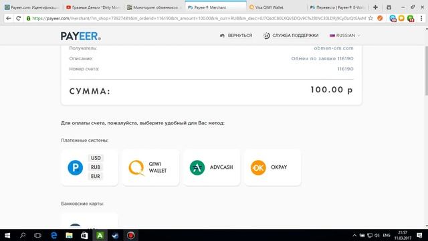Choose the QIWI Wallet orange logo
The image size is (428, 241).
click(x=136, y=167)
